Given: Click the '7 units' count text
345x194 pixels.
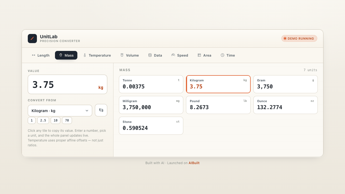Looking at the screenshot, I should pos(310,70).
